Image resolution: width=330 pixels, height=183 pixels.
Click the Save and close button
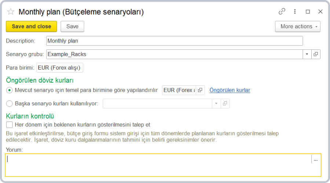32,26
